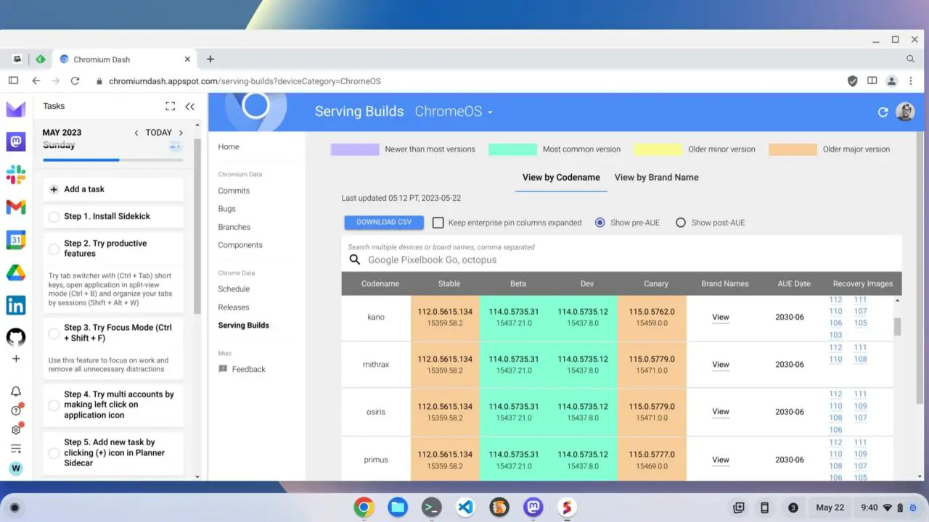Go back in browser history
The height and width of the screenshot is (522, 929).
tap(36, 81)
